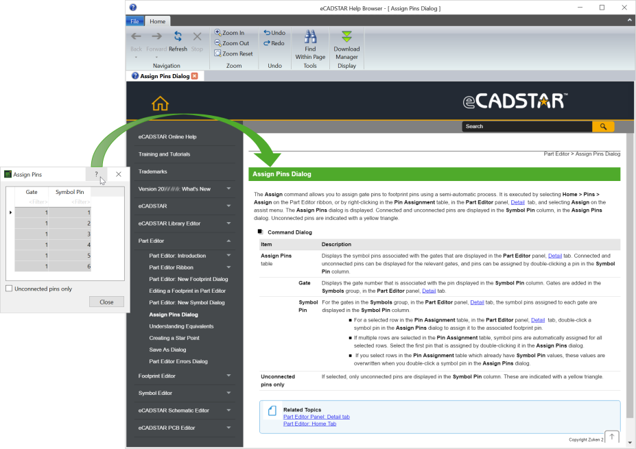This screenshot has width=636, height=449.
Task: Click the Symbol Pin column filter field
Action: (70, 202)
